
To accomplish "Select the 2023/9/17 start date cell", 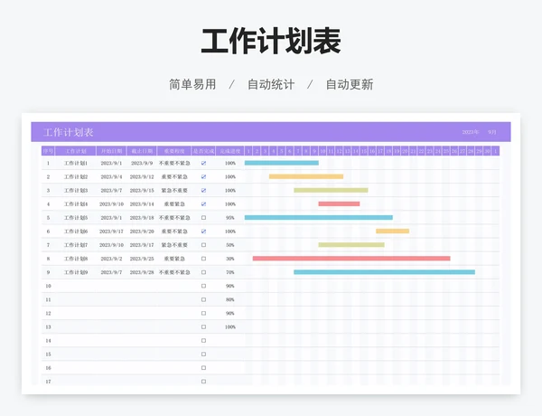I will coord(111,232).
